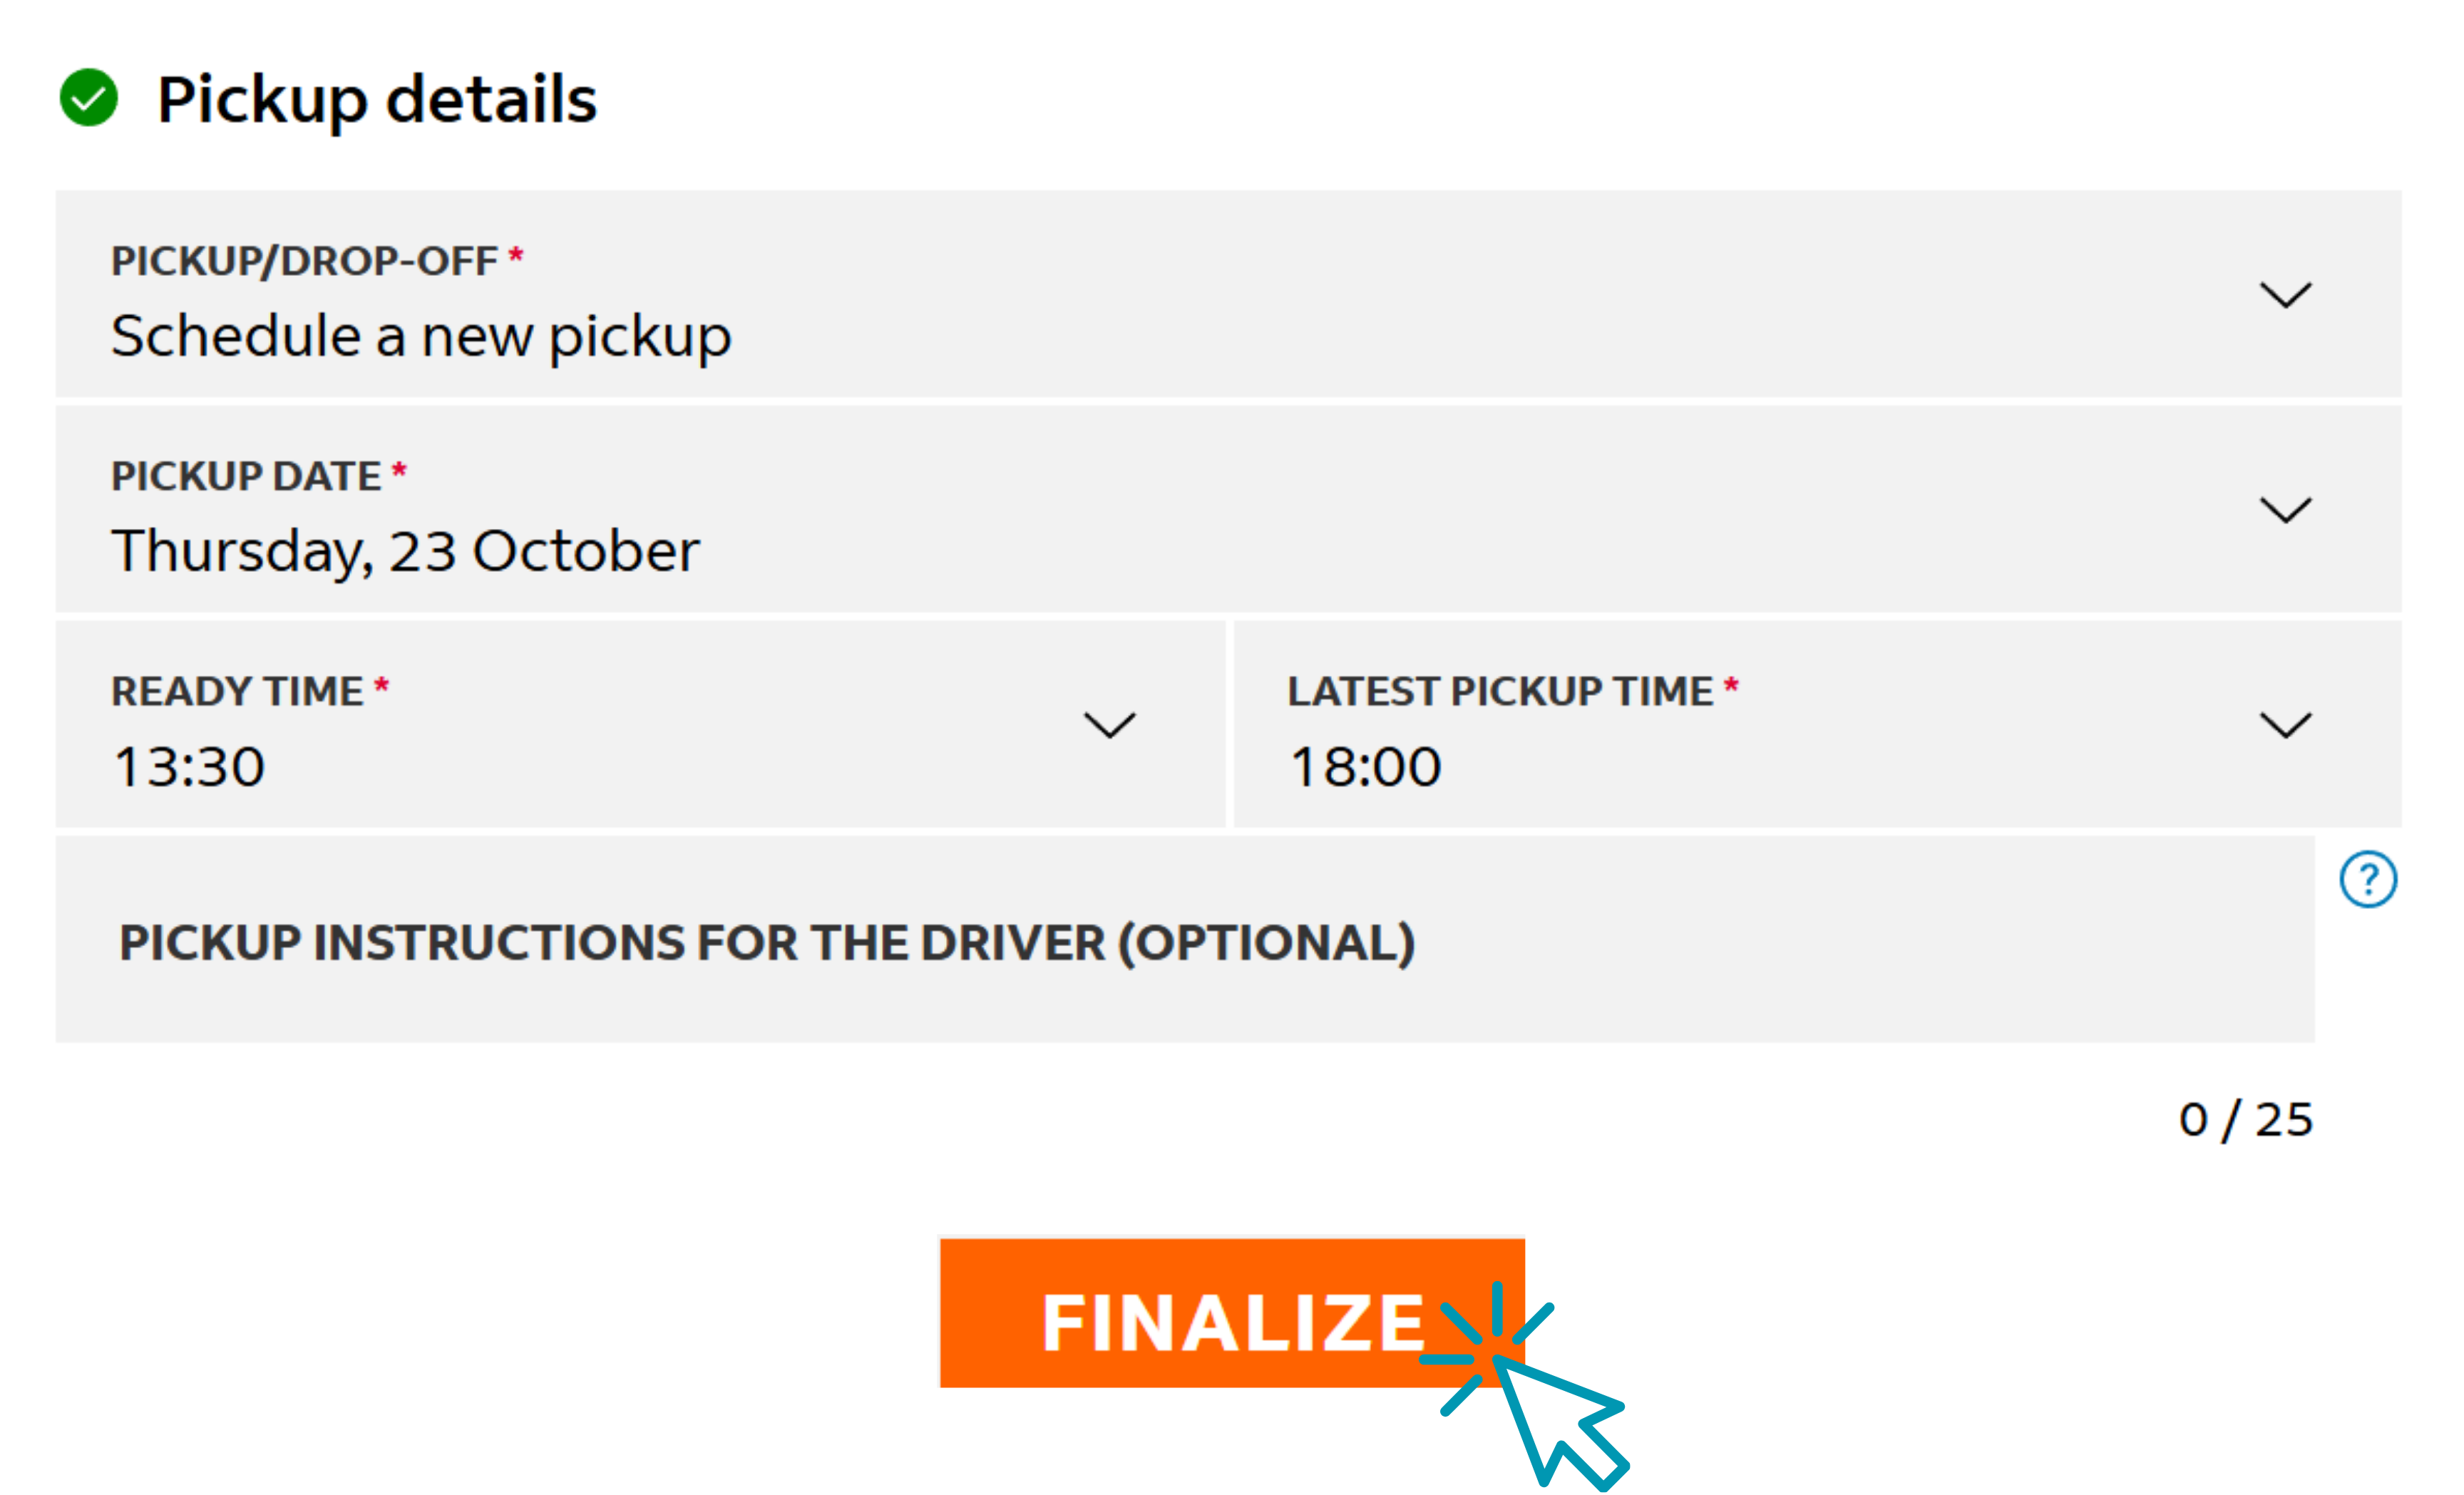Click the "Pickup details" section heading
The image size is (2464, 1495).
[377, 99]
